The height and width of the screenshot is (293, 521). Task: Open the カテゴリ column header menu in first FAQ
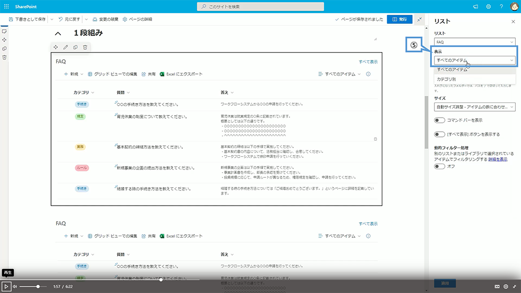pyautogui.click(x=84, y=93)
